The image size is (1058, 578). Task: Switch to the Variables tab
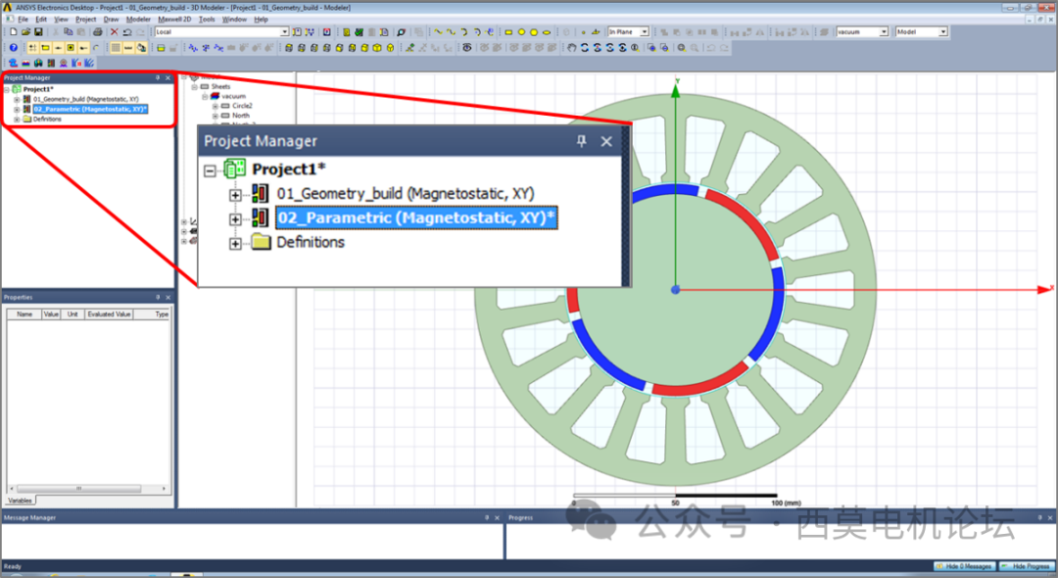click(x=20, y=501)
